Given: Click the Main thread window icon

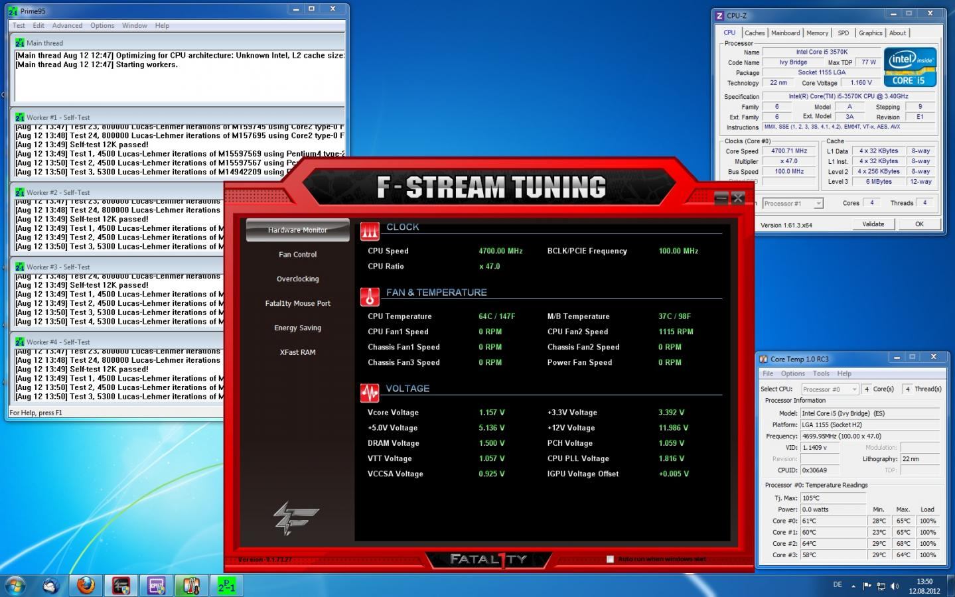Looking at the screenshot, I should (x=20, y=42).
